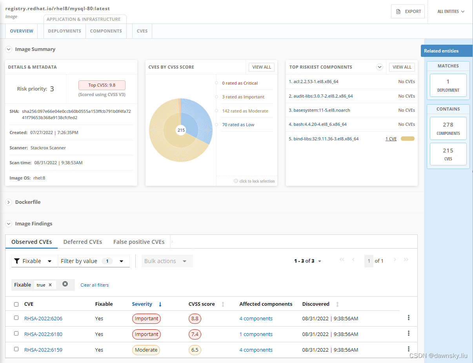The height and width of the screenshot is (363, 473).
Task: Open the Filter by value dropdown
Action: click(94, 261)
